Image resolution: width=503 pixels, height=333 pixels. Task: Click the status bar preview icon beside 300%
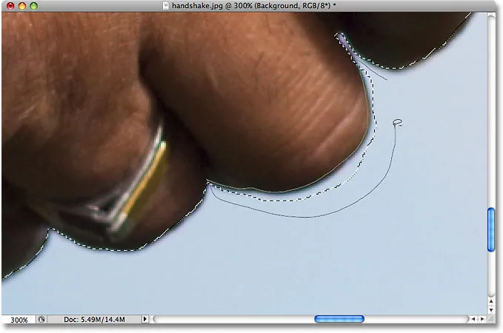[41, 320]
